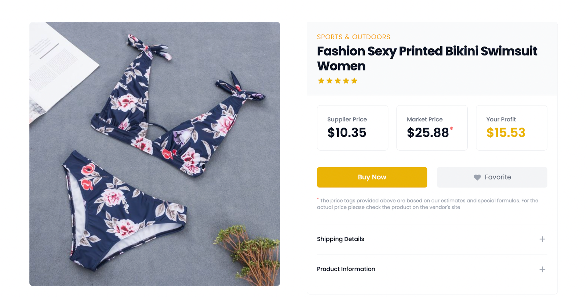This screenshot has width=587, height=297.
Task: Click the heart icon beside Favorite
Action: 477,177
